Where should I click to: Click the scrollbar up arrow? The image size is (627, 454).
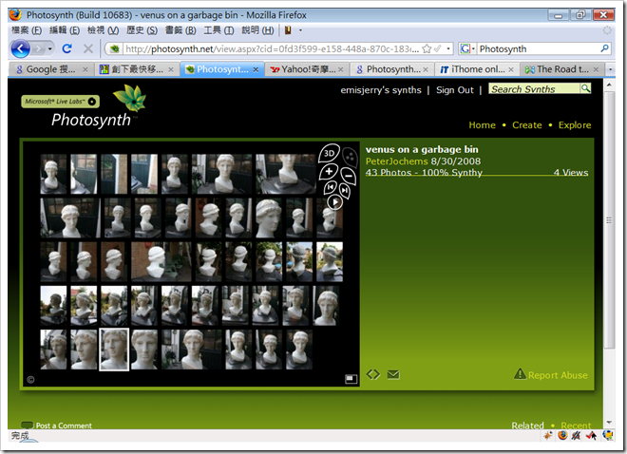point(609,85)
